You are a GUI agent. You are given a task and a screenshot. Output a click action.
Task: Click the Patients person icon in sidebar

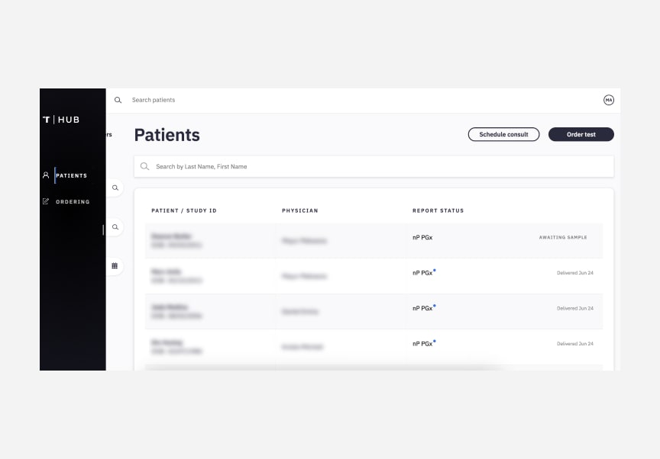[x=46, y=175]
